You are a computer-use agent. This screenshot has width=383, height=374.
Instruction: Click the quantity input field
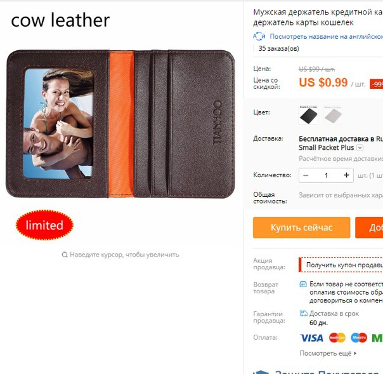point(326,175)
